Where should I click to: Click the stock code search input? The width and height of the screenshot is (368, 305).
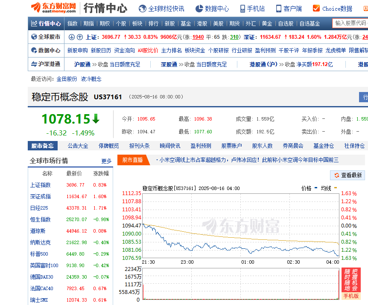(350, 23)
